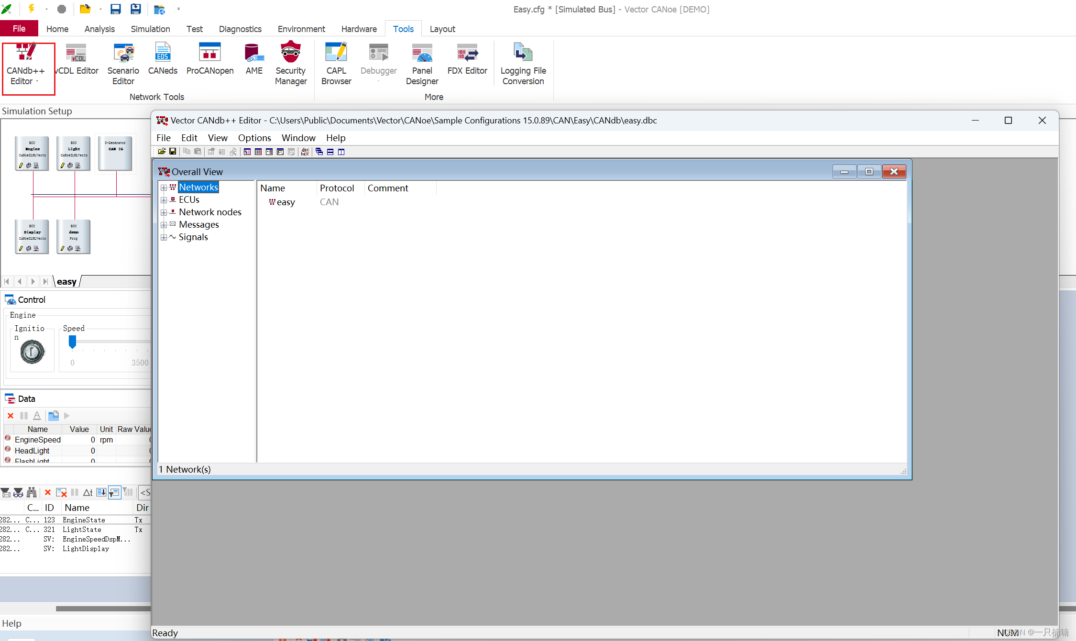Click the save floppy icon in the CANdb++ toolbar
Viewport: 1076px width, 641px height.
click(x=173, y=152)
